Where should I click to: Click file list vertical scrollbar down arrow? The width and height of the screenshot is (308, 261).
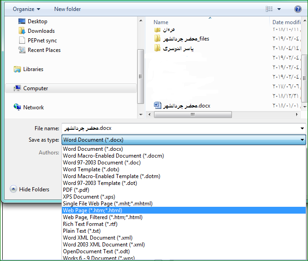pyautogui.click(x=305, y=107)
